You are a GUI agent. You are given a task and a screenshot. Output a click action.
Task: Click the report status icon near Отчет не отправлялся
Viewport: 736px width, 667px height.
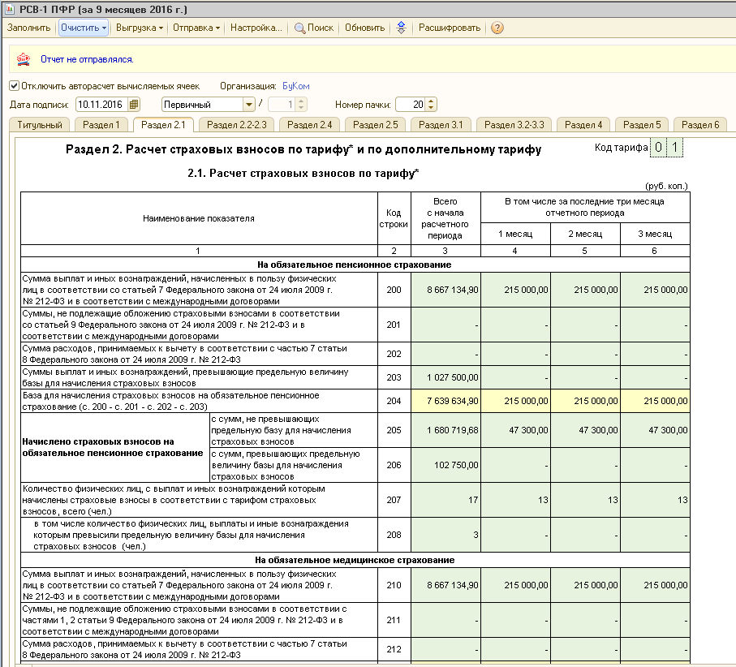tap(24, 59)
